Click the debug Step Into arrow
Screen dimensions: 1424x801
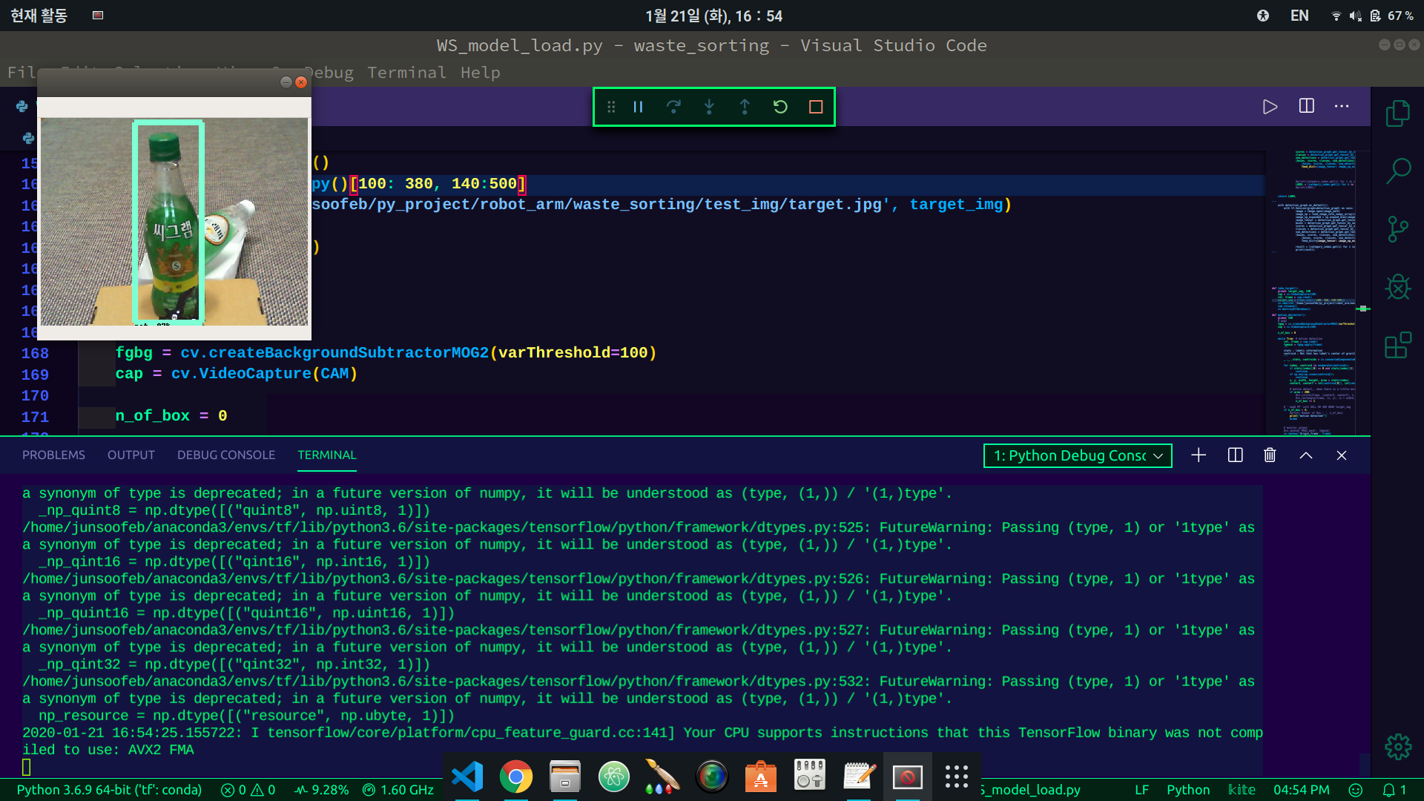709,107
